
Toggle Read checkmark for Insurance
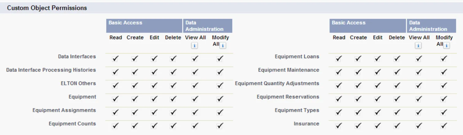(339, 126)
